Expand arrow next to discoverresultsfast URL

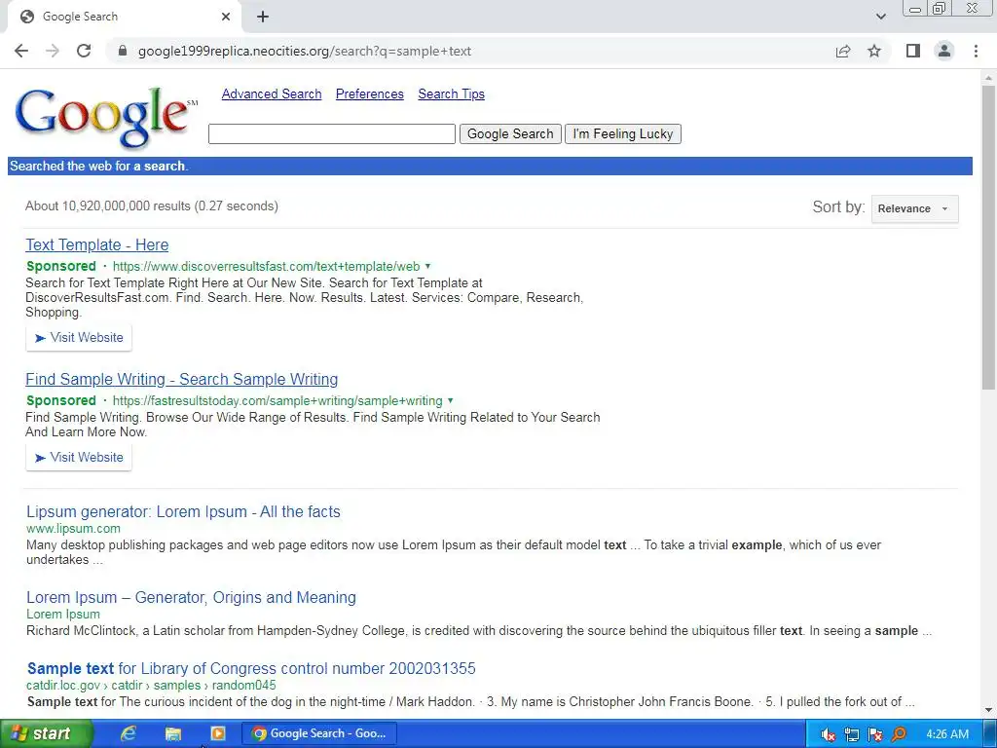[428, 266]
